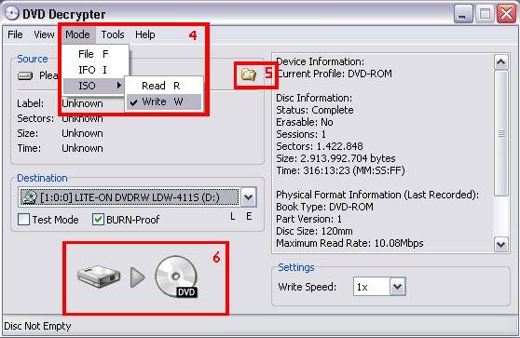The height and width of the screenshot is (338, 520).
Task: Click the source drive icon beside Please text
Action: coord(25,75)
